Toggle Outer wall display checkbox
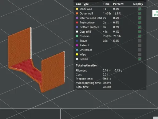Screen dimensions: 158x119 [x=140, y=14]
